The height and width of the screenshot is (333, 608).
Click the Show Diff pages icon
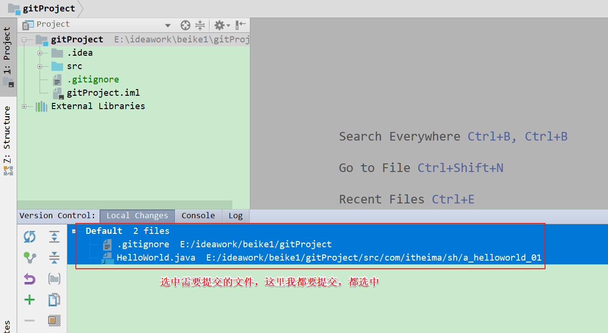coord(54,300)
